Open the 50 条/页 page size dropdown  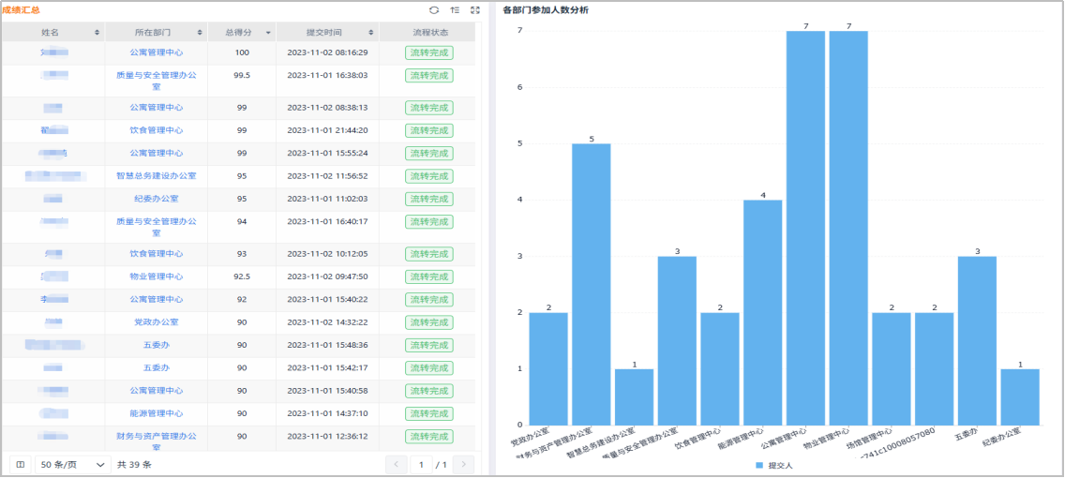73,464
